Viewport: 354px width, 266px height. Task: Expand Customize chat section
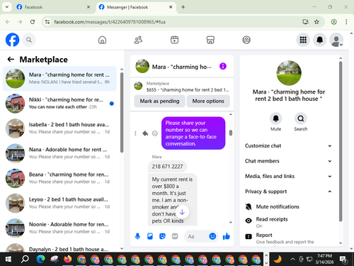288,145
